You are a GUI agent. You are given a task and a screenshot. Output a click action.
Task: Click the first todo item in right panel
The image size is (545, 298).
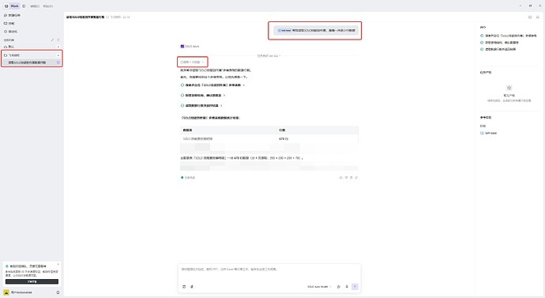point(508,36)
